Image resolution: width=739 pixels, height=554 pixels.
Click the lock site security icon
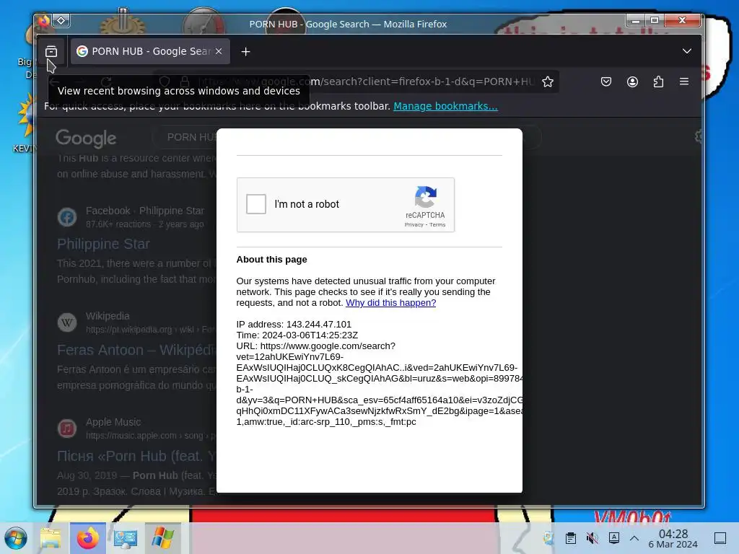tap(184, 82)
